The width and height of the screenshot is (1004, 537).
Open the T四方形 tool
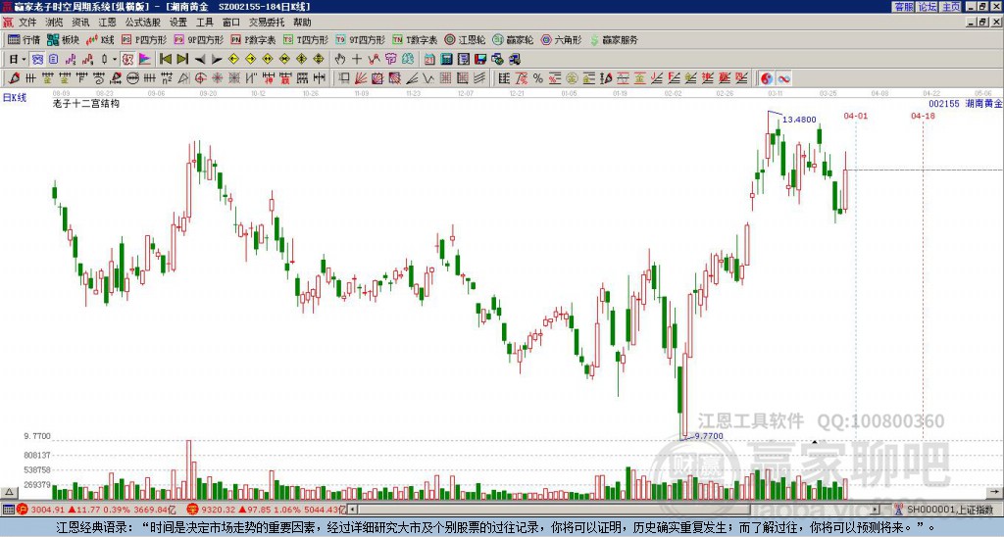click(x=306, y=39)
